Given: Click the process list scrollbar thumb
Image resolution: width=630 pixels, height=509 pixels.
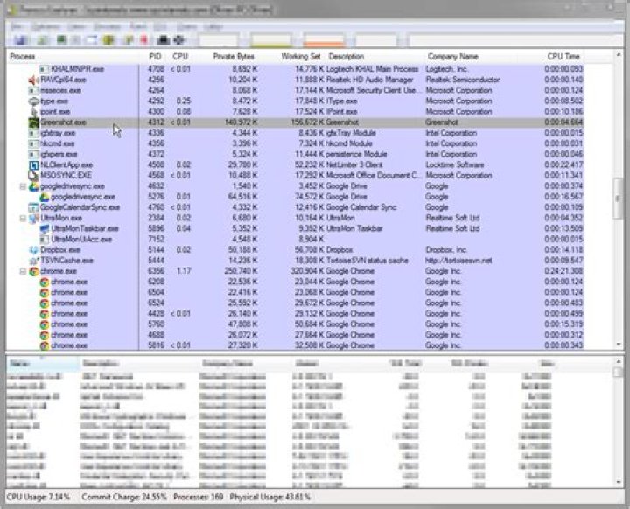Looking at the screenshot, I should point(619,199).
